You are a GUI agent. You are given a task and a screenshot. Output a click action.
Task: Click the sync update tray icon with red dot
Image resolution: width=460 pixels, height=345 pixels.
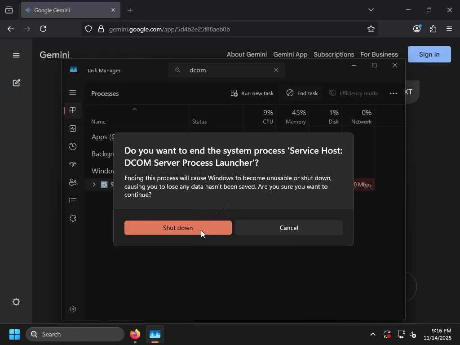click(387, 334)
